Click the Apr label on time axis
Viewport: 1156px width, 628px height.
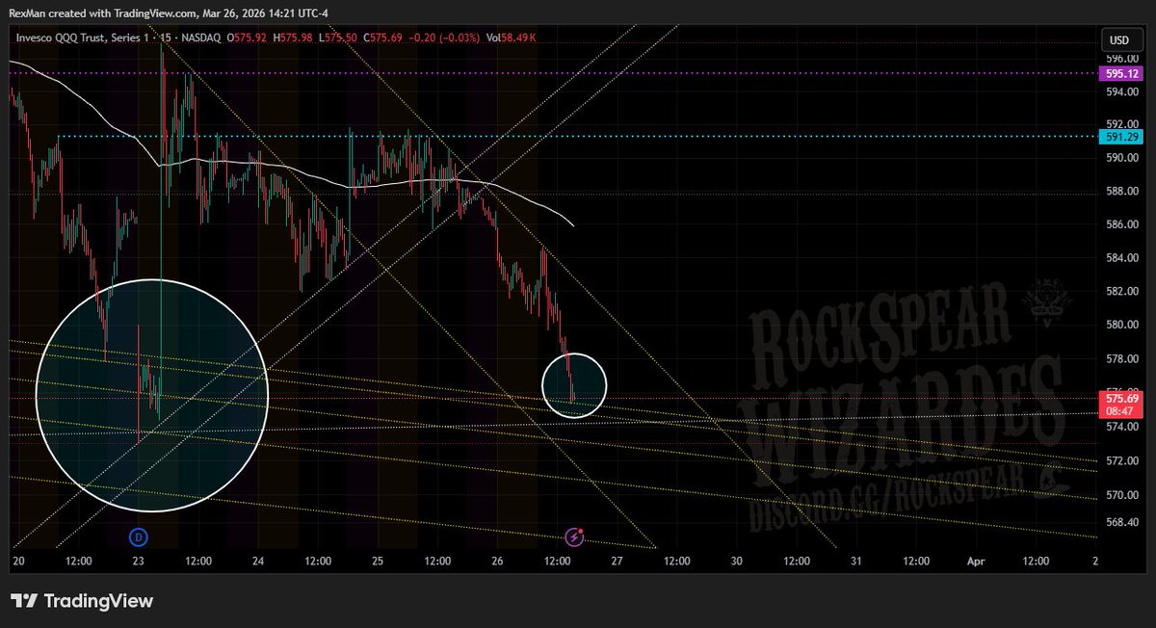tap(975, 560)
